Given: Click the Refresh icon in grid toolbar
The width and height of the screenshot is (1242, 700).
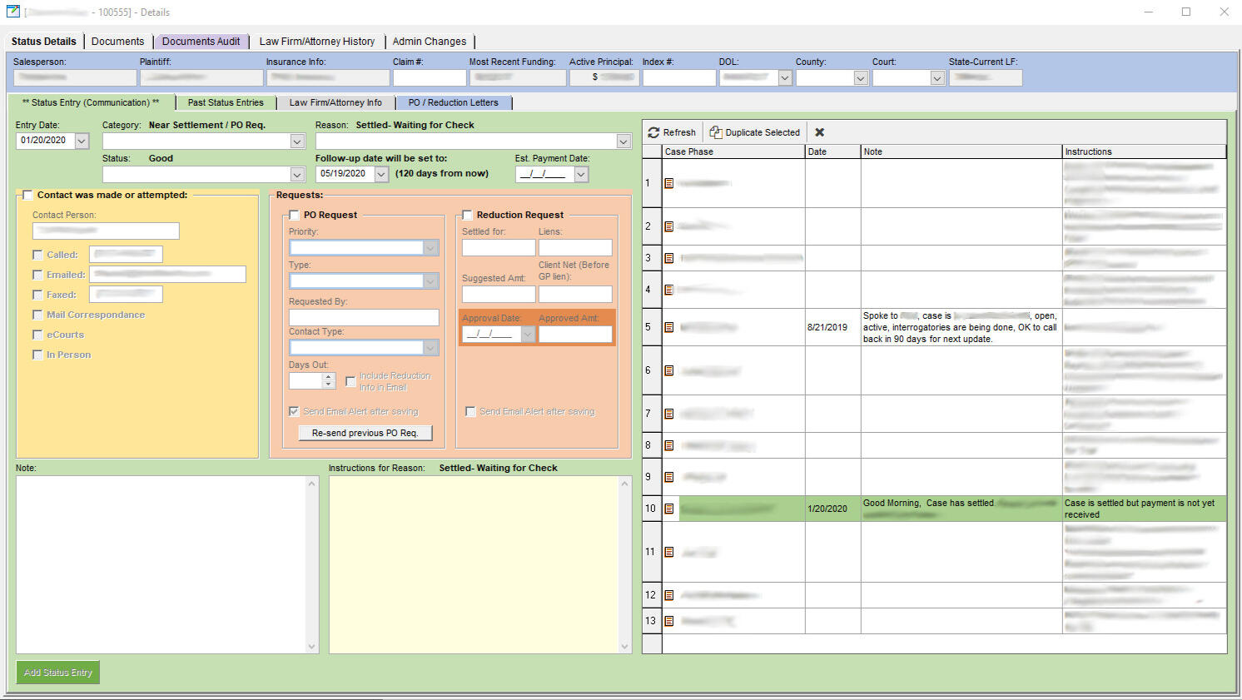Looking at the screenshot, I should point(654,132).
